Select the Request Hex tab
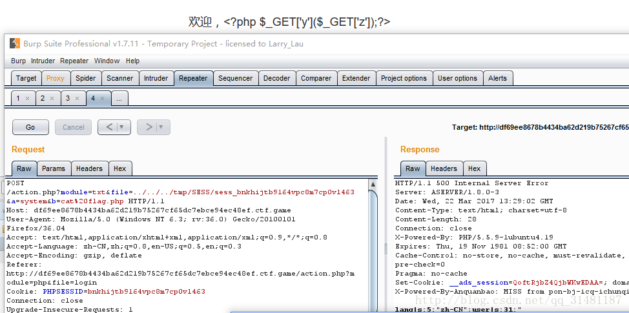The image size is (629, 313). click(120, 168)
